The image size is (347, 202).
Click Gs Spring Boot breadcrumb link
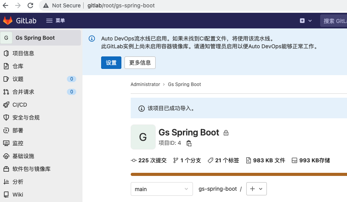[184, 84]
